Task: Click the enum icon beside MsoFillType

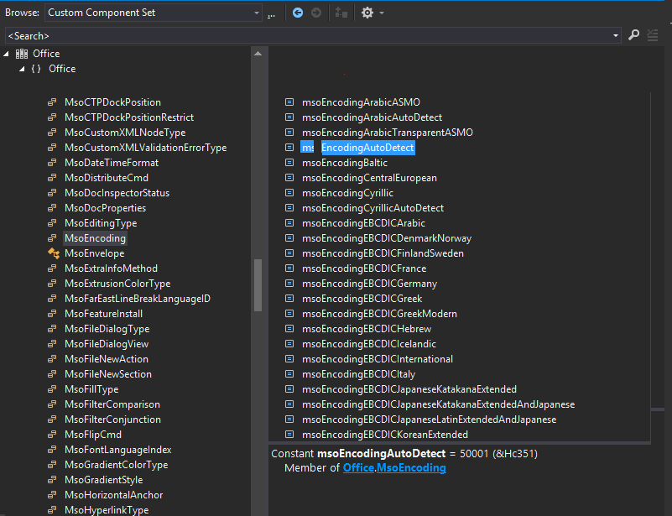Action: click(x=52, y=389)
